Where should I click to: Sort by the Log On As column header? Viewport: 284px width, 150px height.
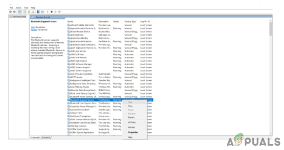[147, 22]
